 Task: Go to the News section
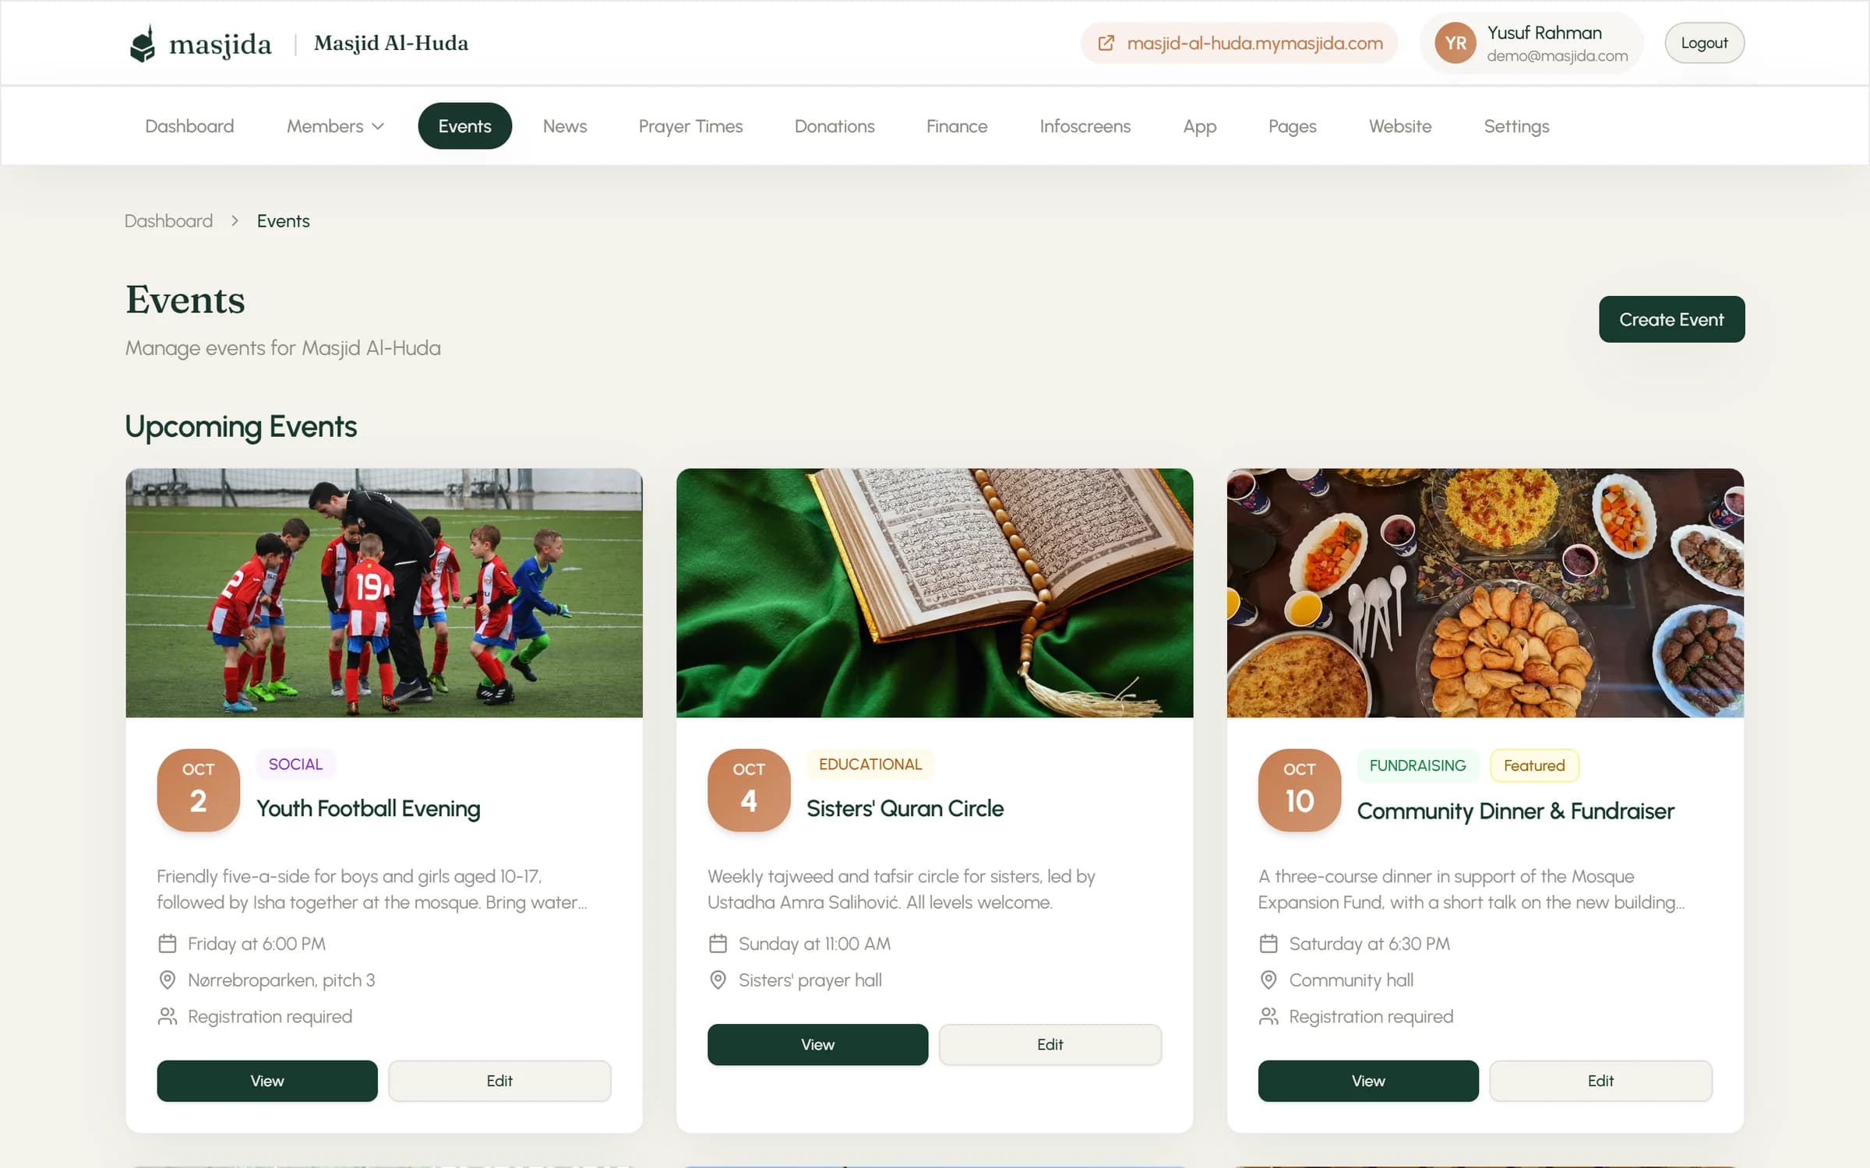tap(564, 126)
